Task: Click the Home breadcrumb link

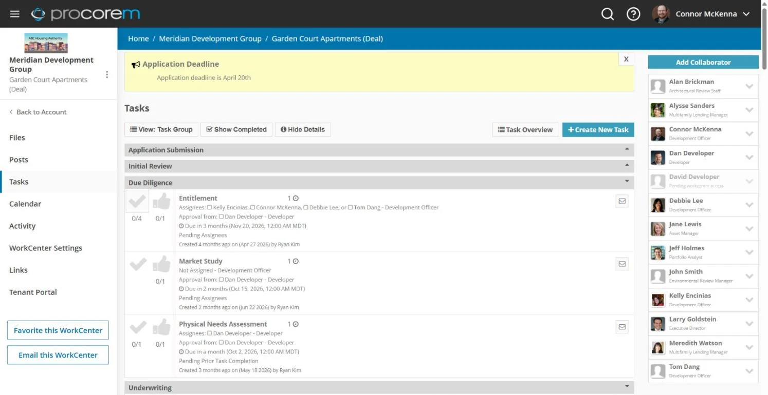Action: (138, 38)
